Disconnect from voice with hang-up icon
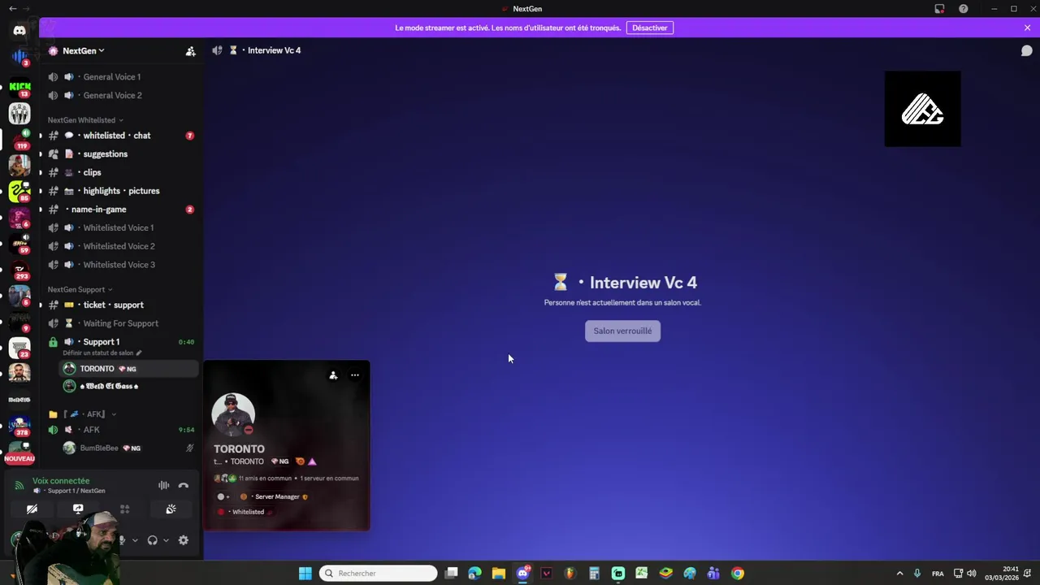The width and height of the screenshot is (1040, 585). (x=184, y=485)
